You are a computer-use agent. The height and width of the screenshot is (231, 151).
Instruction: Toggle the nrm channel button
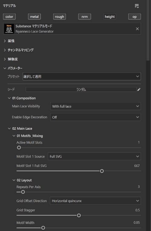point(85,17)
